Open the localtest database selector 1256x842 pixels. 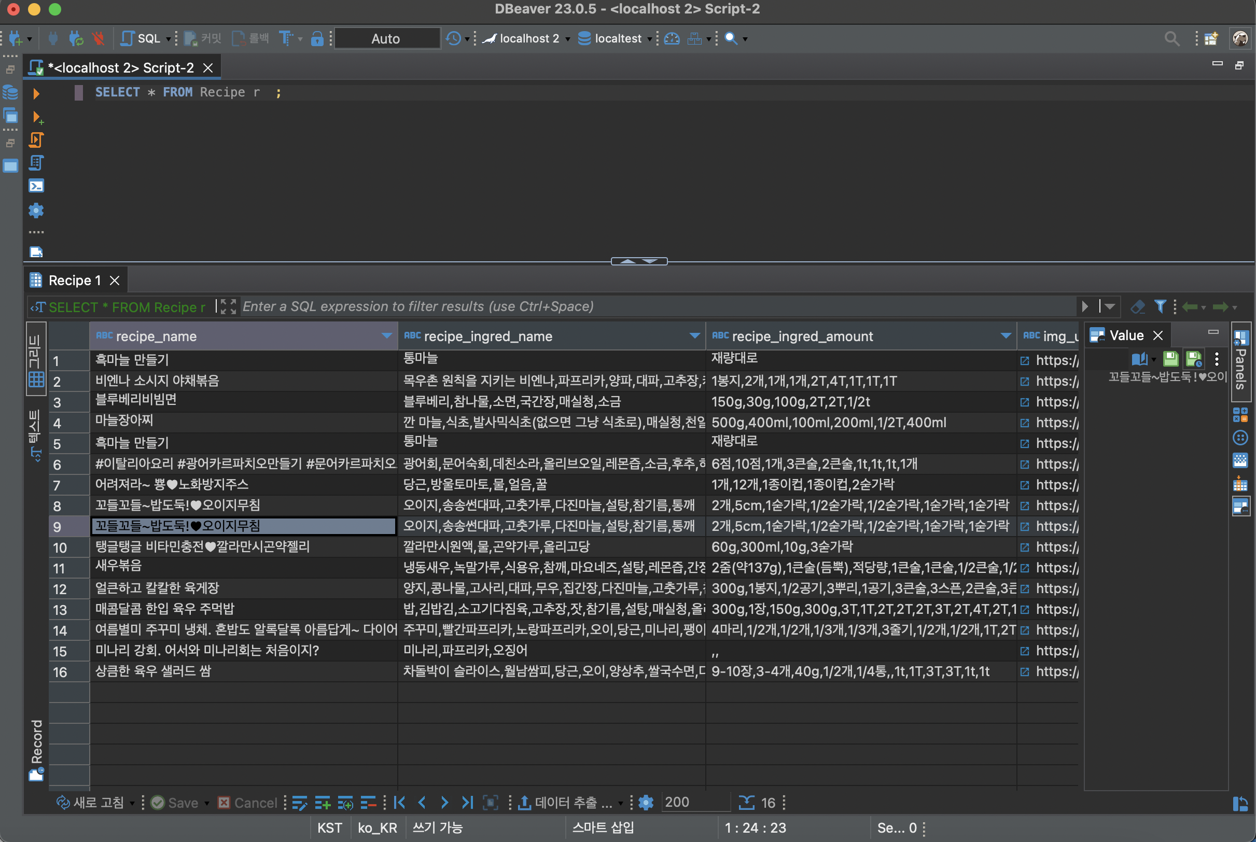pos(618,39)
